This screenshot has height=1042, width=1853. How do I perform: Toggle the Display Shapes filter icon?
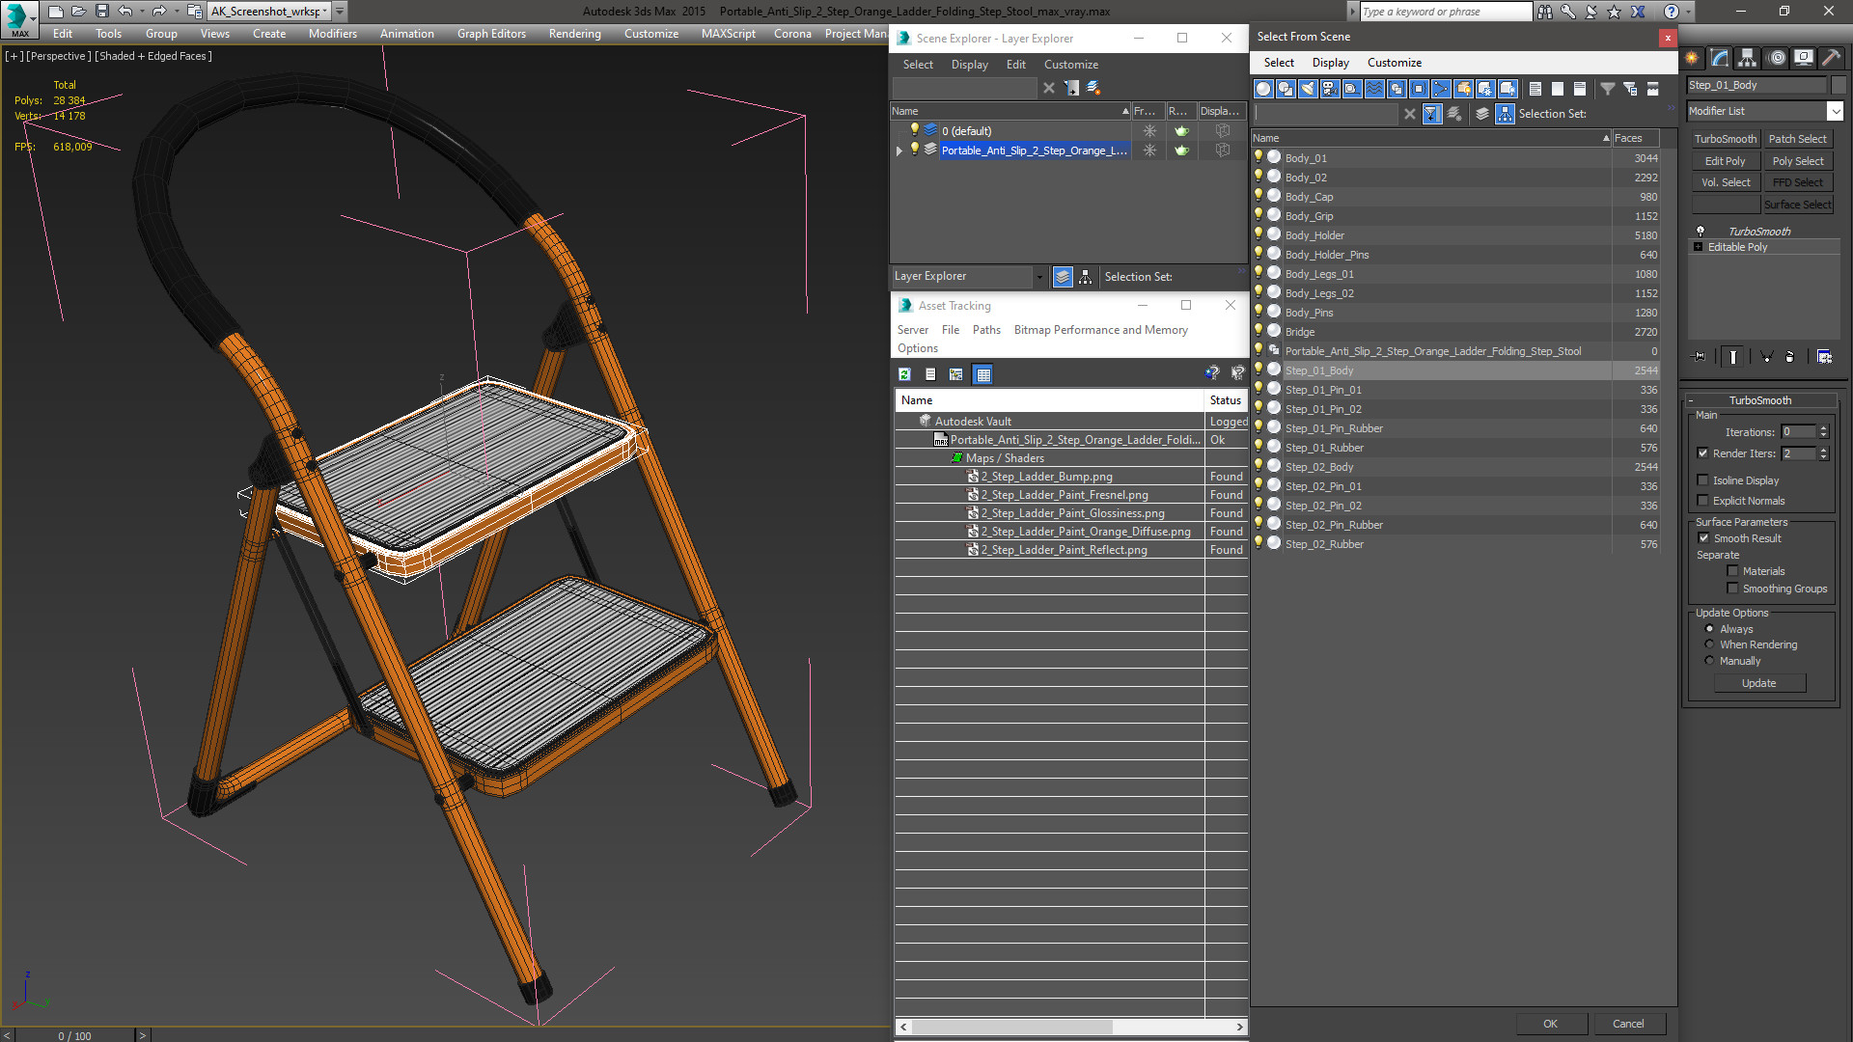coord(1286,89)
